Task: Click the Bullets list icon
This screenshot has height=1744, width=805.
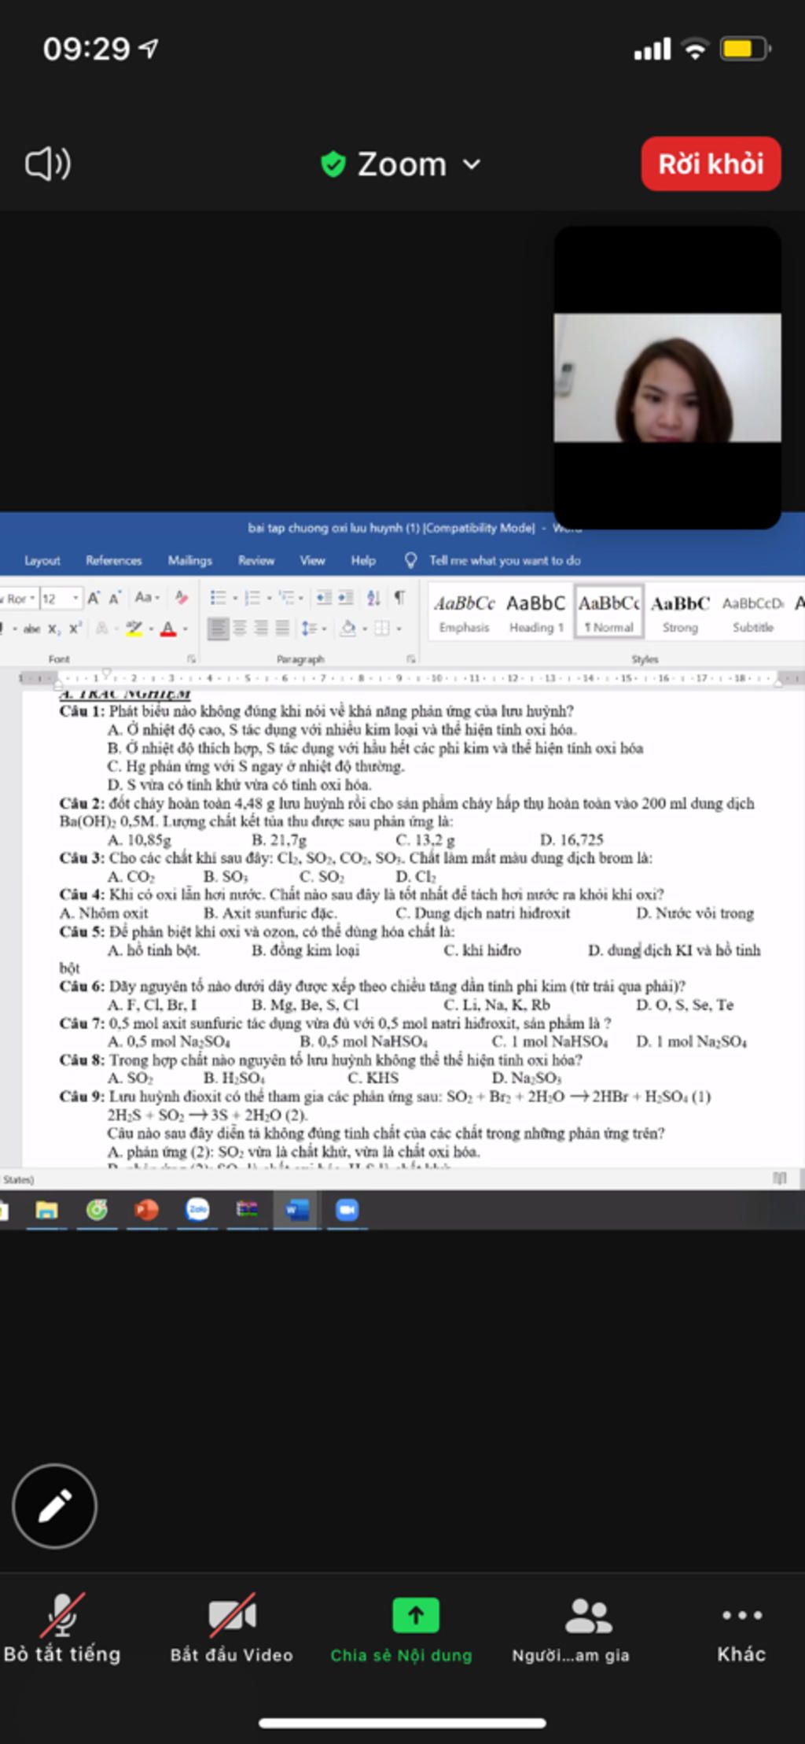Action: coord(218,598)
